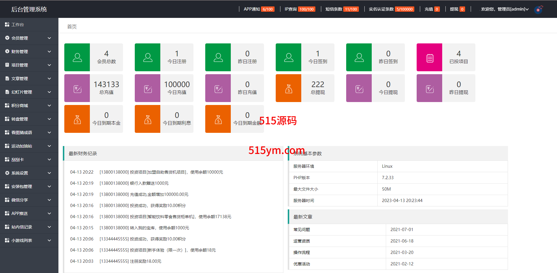Click the 实名认证条数 counter badge
The width and height of the screenshot is (557, 273).
404,9
